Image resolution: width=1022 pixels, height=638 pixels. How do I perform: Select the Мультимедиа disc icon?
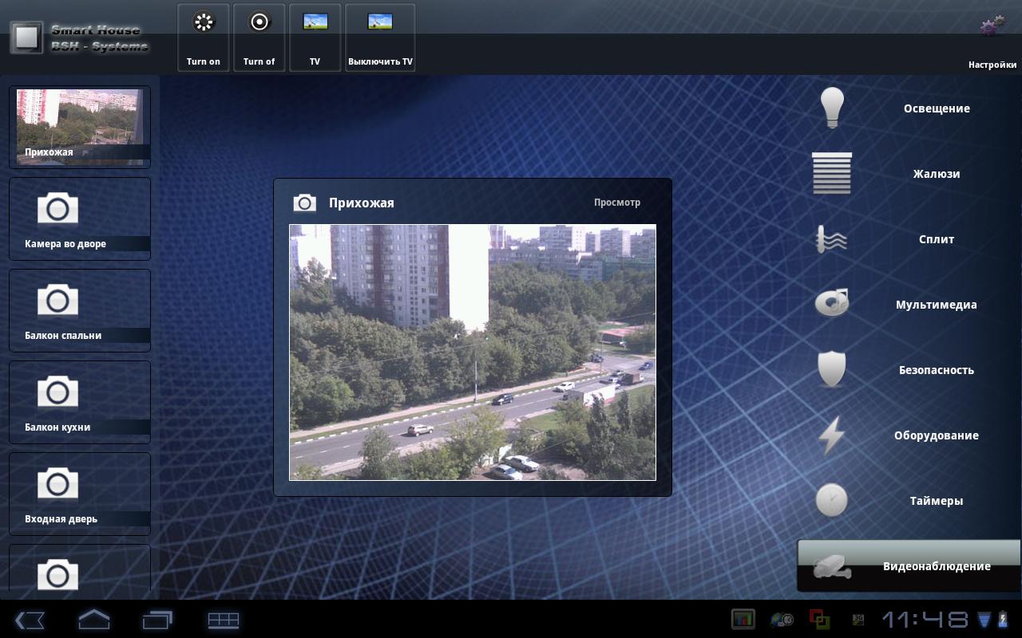[x=831, y=304]
